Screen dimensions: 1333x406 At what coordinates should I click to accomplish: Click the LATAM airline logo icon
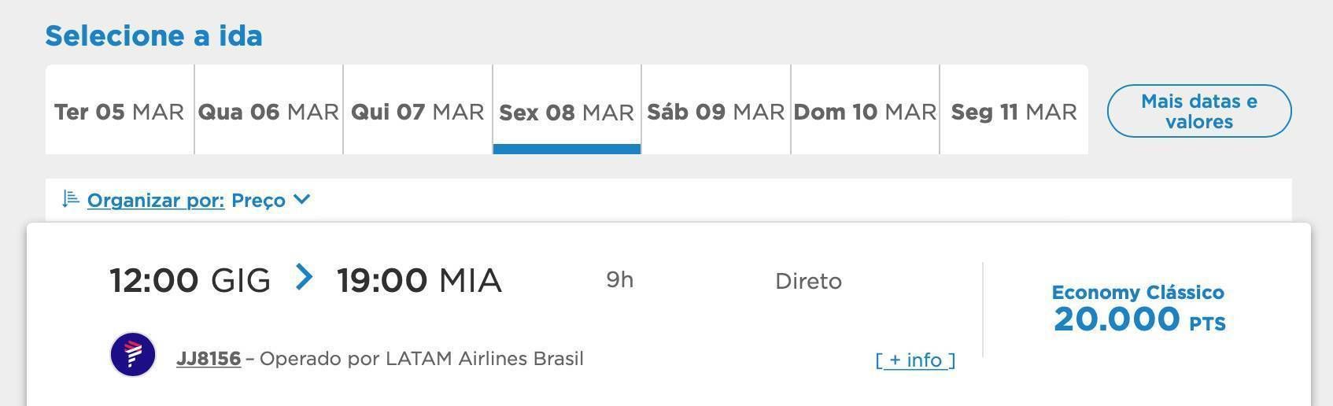133,355
